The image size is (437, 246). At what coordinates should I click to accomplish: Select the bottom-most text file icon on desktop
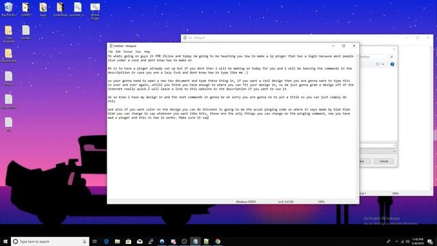point(9,124)
